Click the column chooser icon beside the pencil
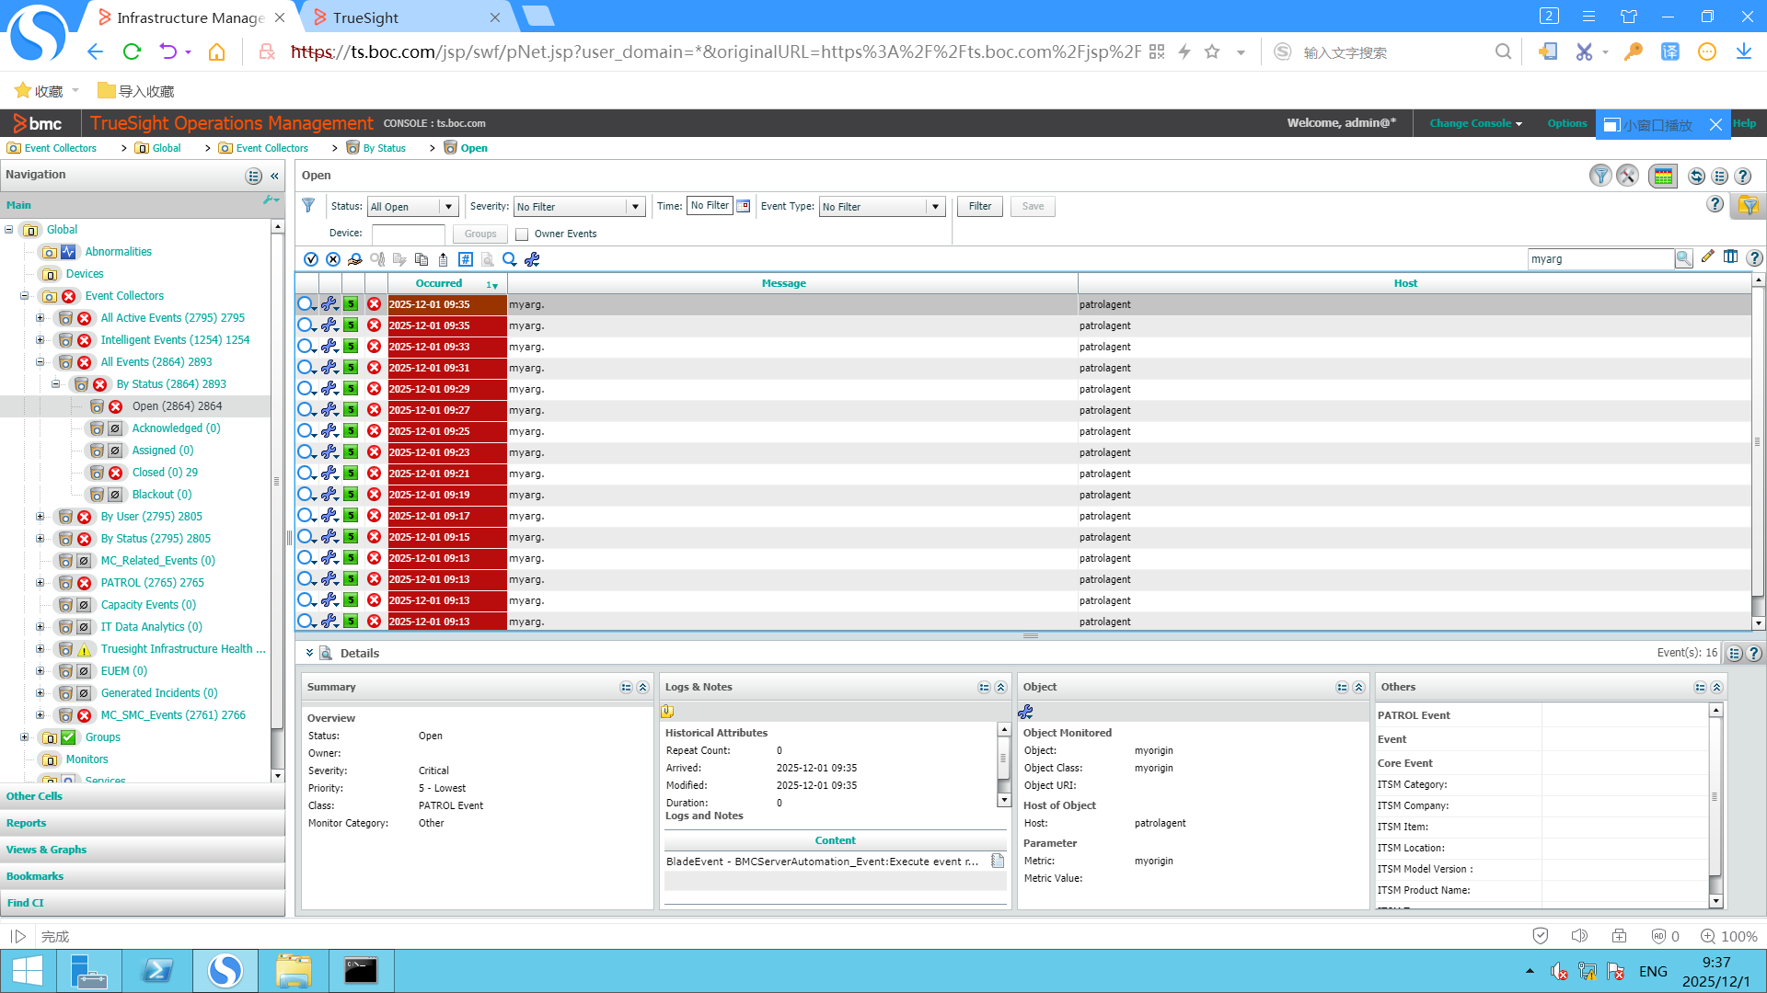Image resolution: width=1767 pixels, height=993 pixels. (x=1730, y=257)
